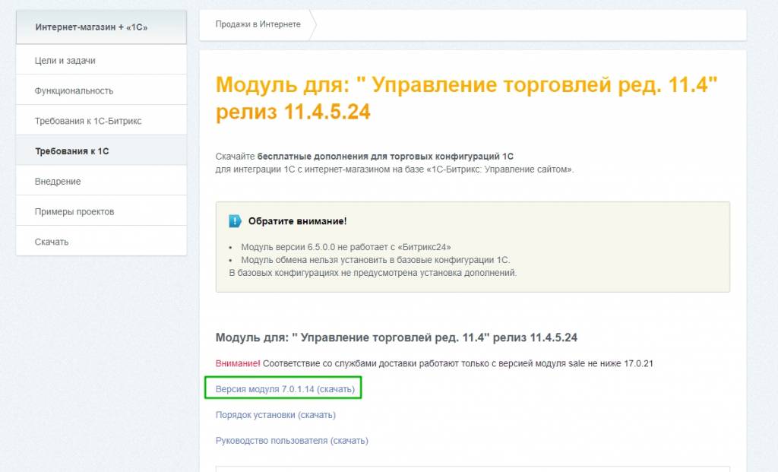Open the «Интернет-магазин + «1С»» sidebar header
This screenshot has width=778, height=472.
(x=101, y=27)
